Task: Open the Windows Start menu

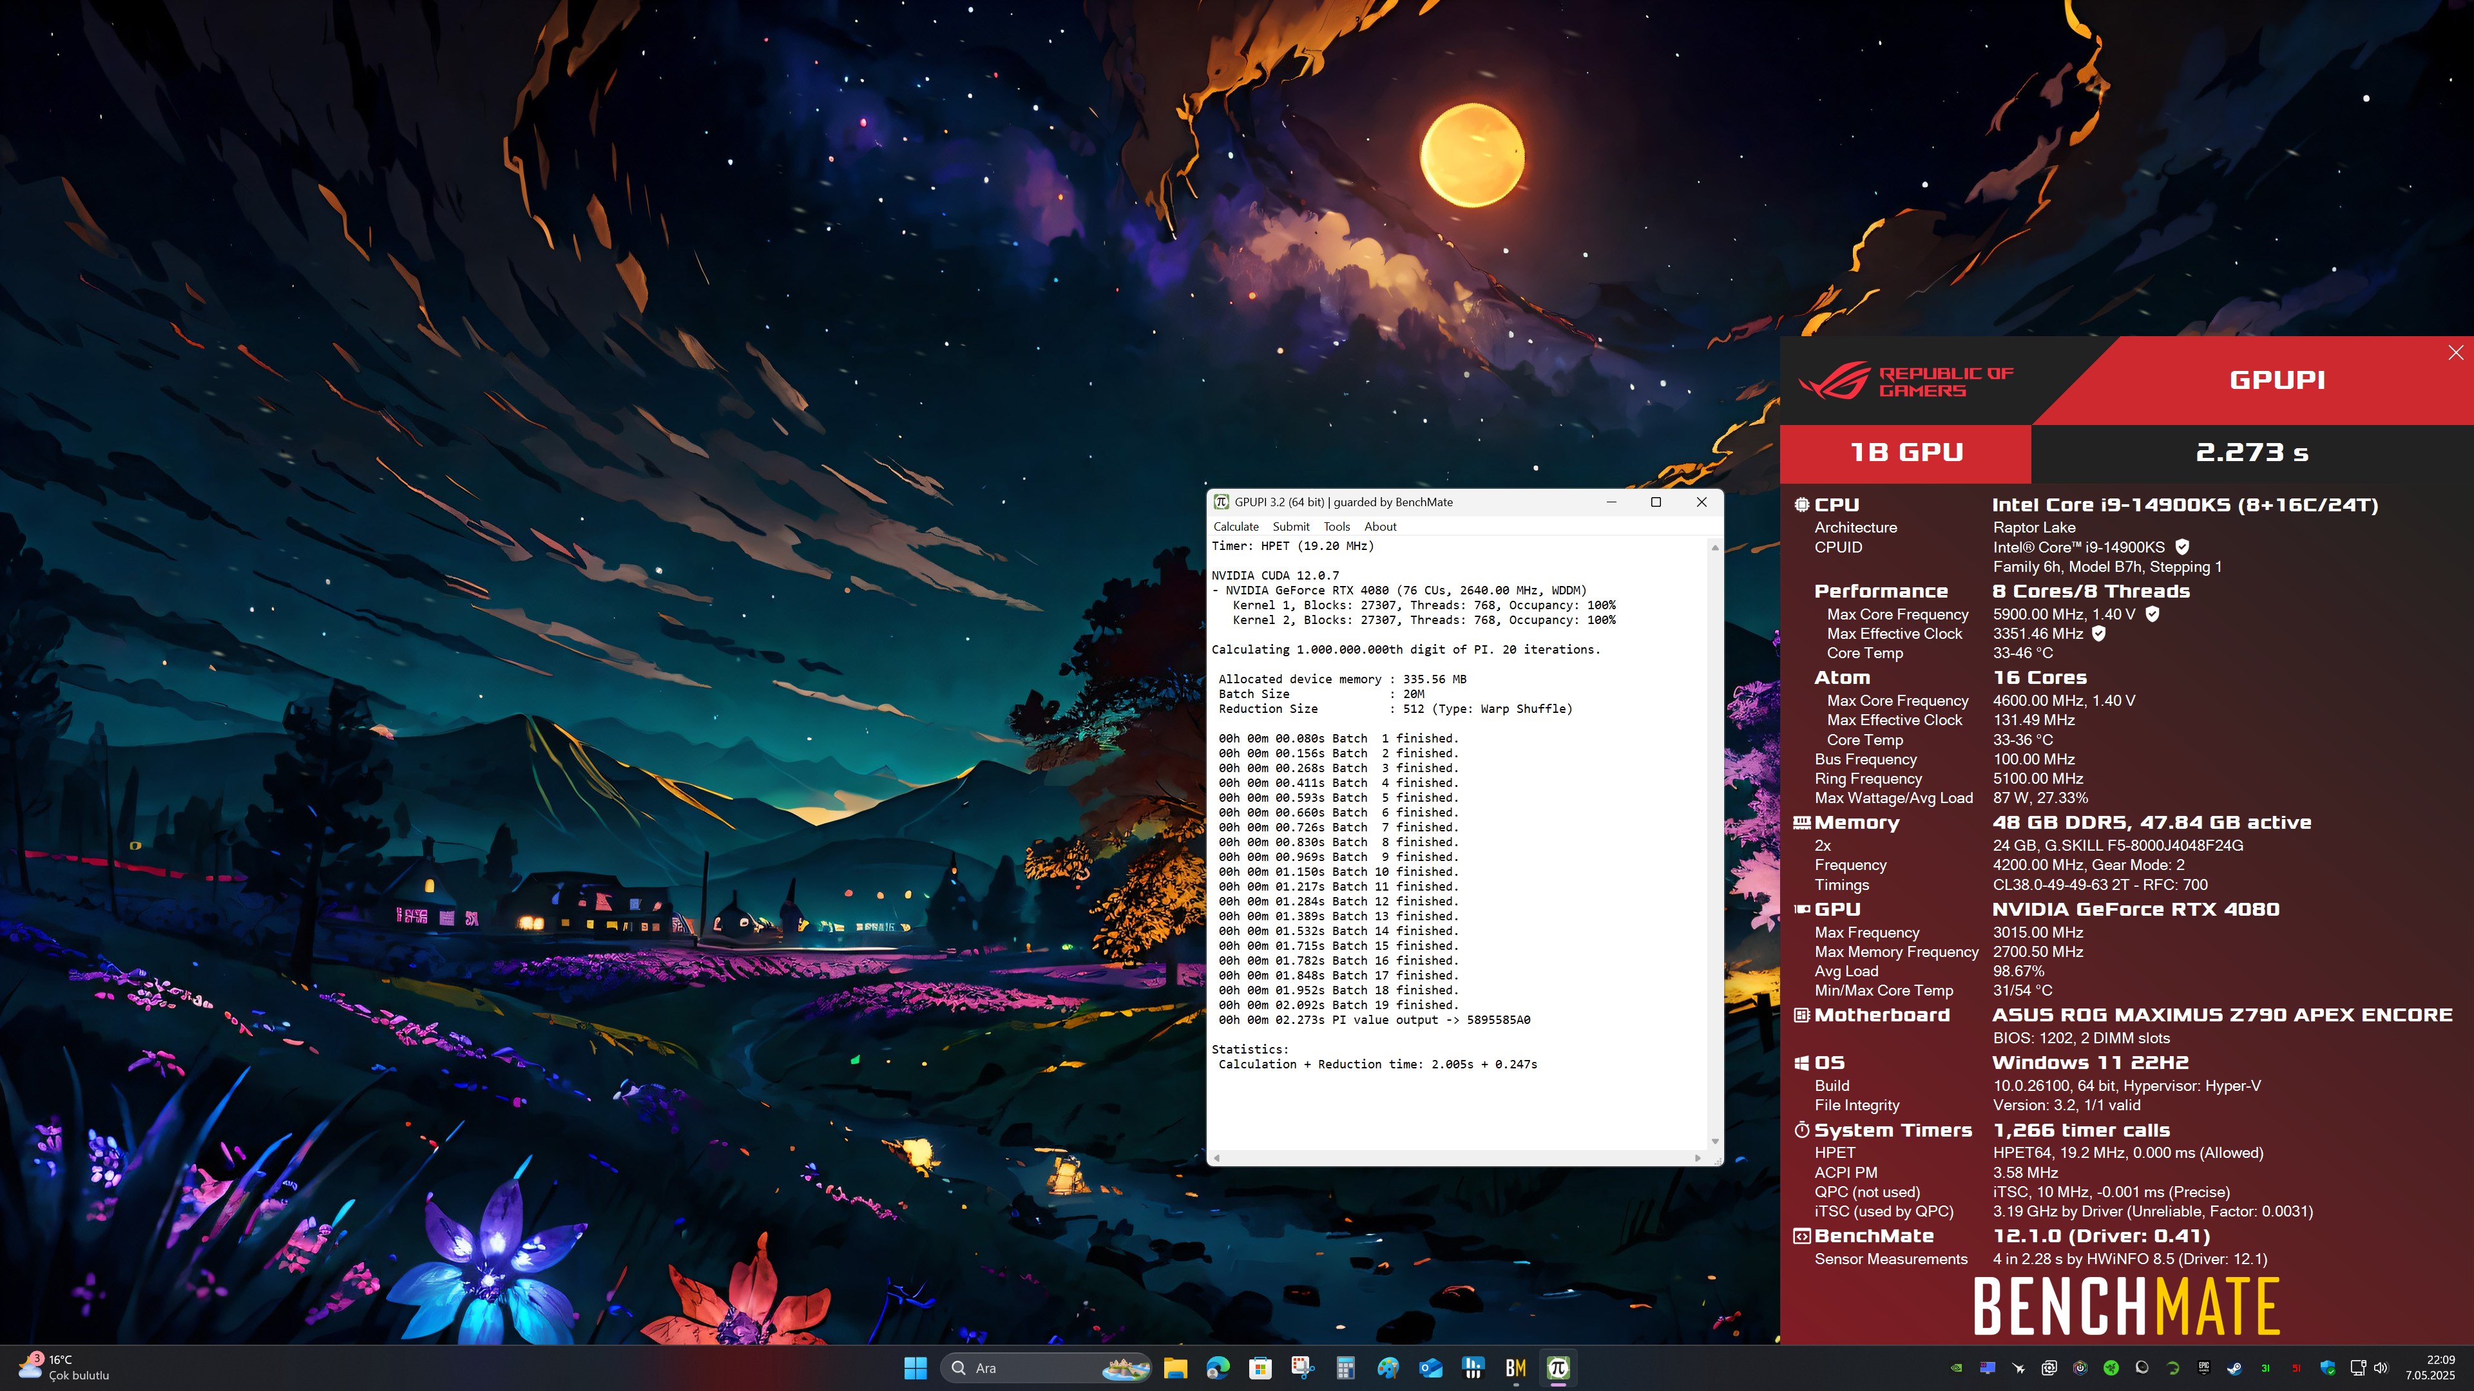Action: tap(916, 1368)
